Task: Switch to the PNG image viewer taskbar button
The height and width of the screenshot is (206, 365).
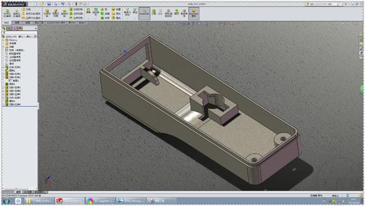Action: coord(131,201)
